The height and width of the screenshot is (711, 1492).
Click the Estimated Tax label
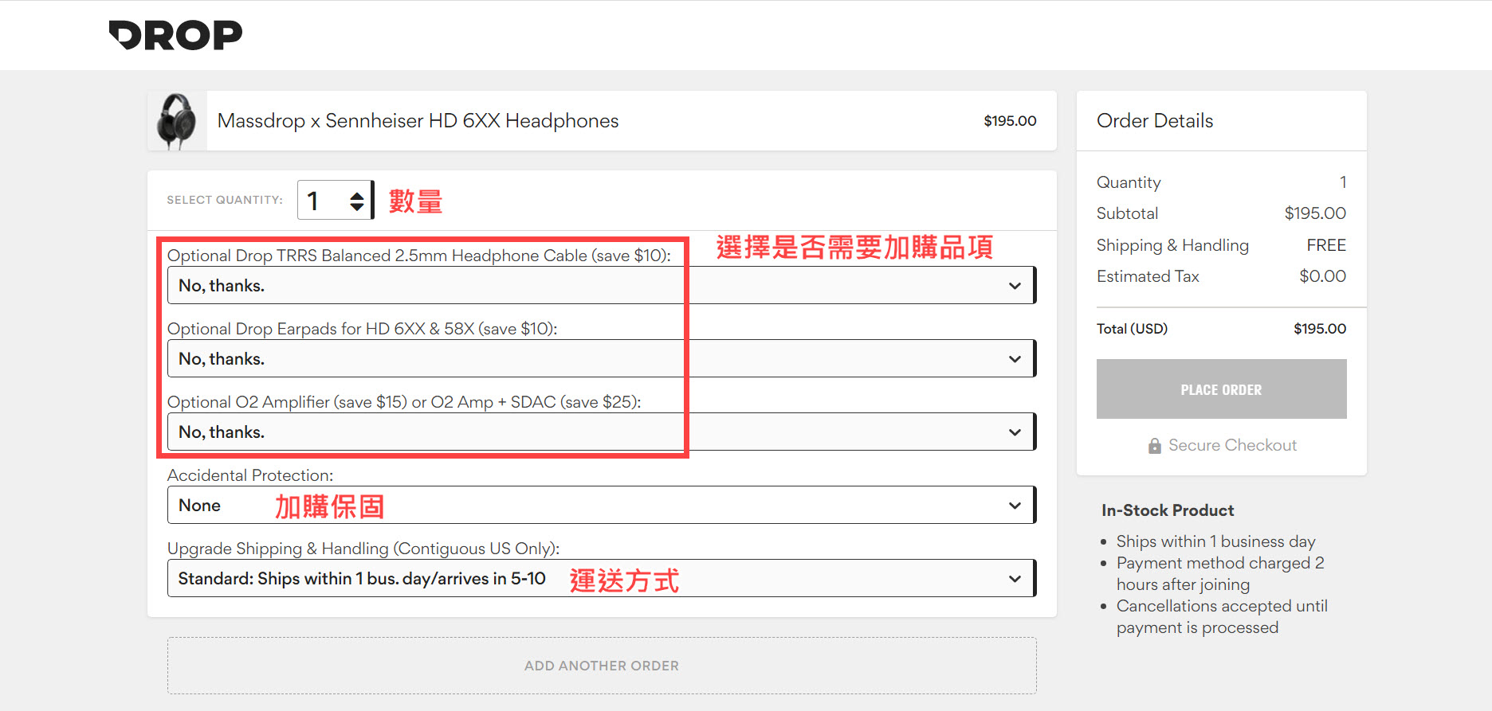click(x=1148, y=276)
